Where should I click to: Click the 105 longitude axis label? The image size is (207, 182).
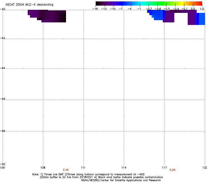[x=2, y=168]
